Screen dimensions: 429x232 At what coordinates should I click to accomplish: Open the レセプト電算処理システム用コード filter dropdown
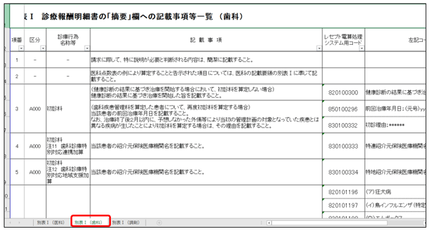(x=362, y=49)
